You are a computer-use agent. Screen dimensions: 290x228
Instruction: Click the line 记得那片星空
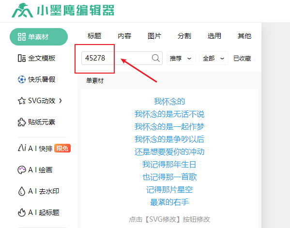169,190
